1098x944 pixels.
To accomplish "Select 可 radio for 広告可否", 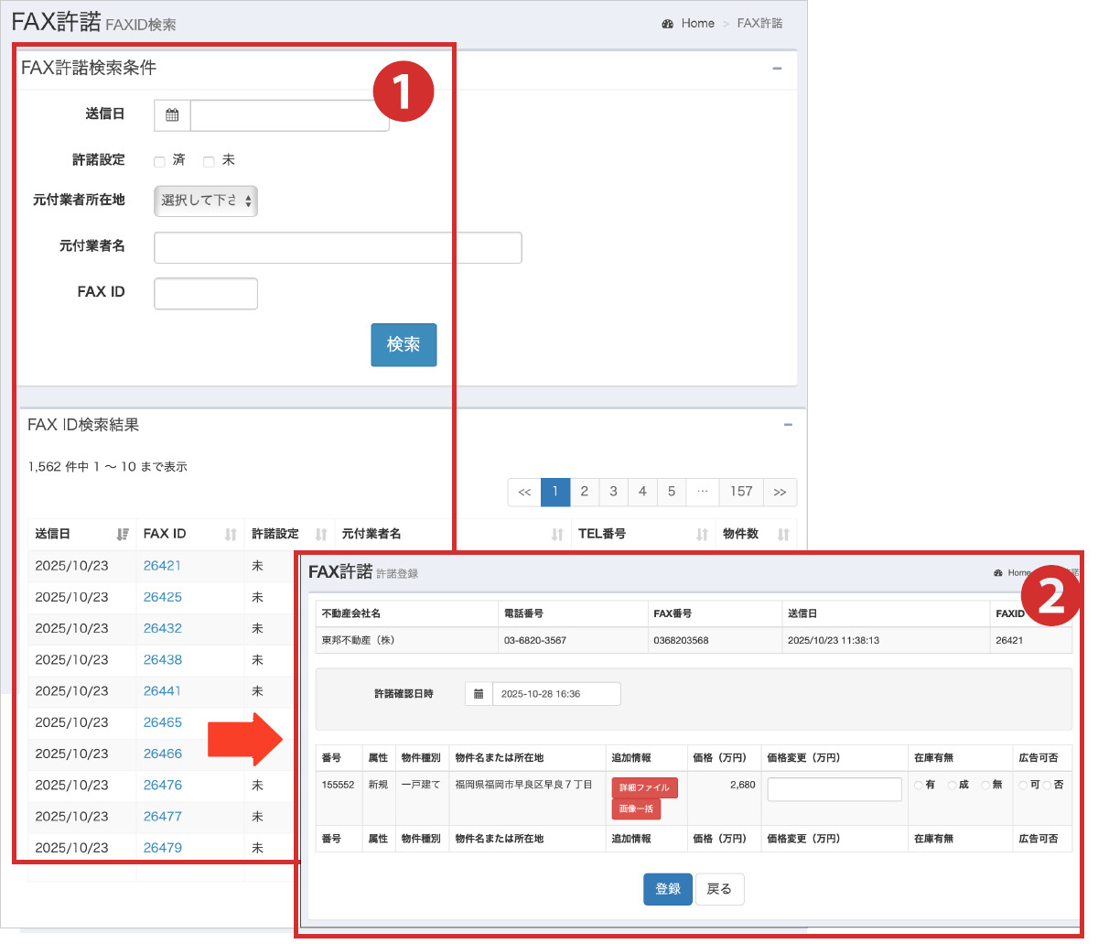I will (x=1023, y=786).
